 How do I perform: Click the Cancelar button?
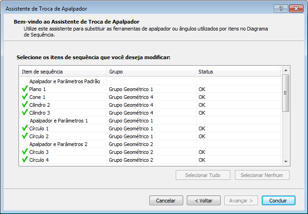click(166, 201)
